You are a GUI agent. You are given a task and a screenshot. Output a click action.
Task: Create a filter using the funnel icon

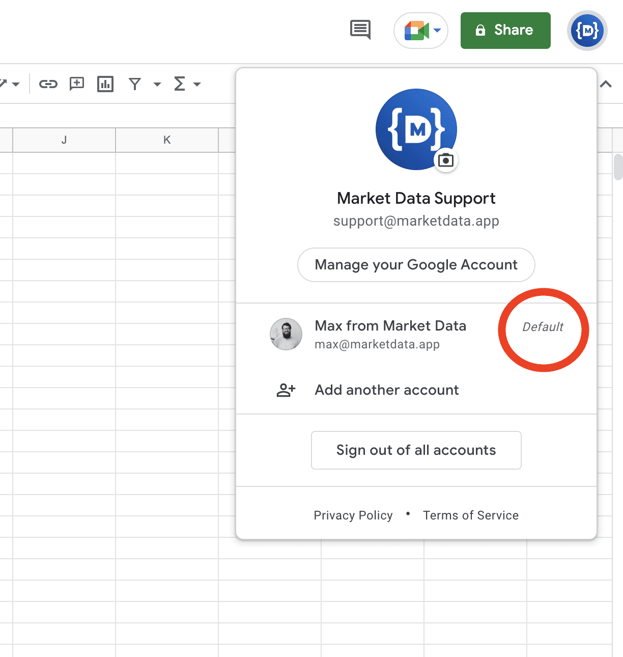[134, 84]
